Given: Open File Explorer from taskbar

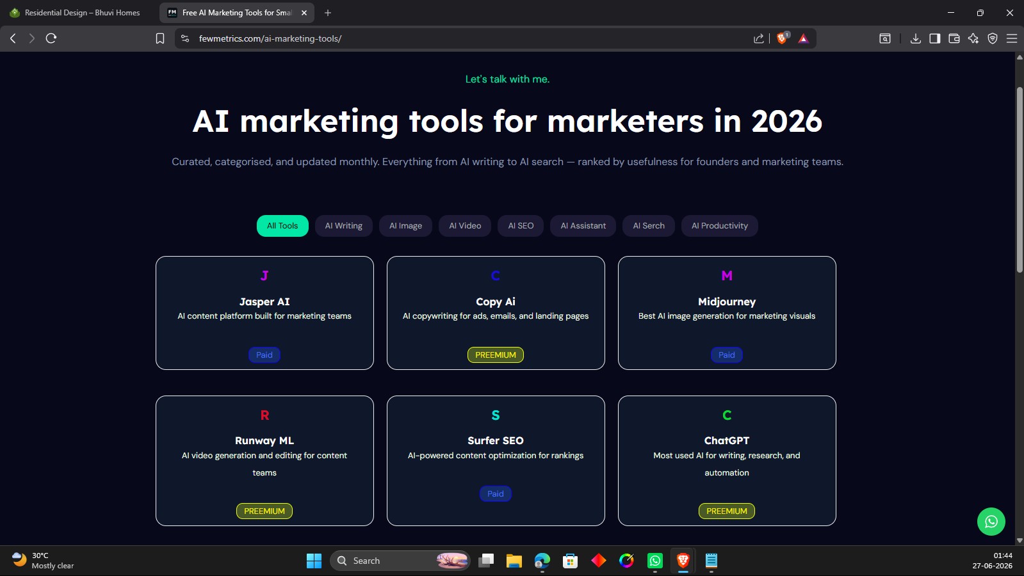Looking at the screenshot, I should (x=514, y=561).
